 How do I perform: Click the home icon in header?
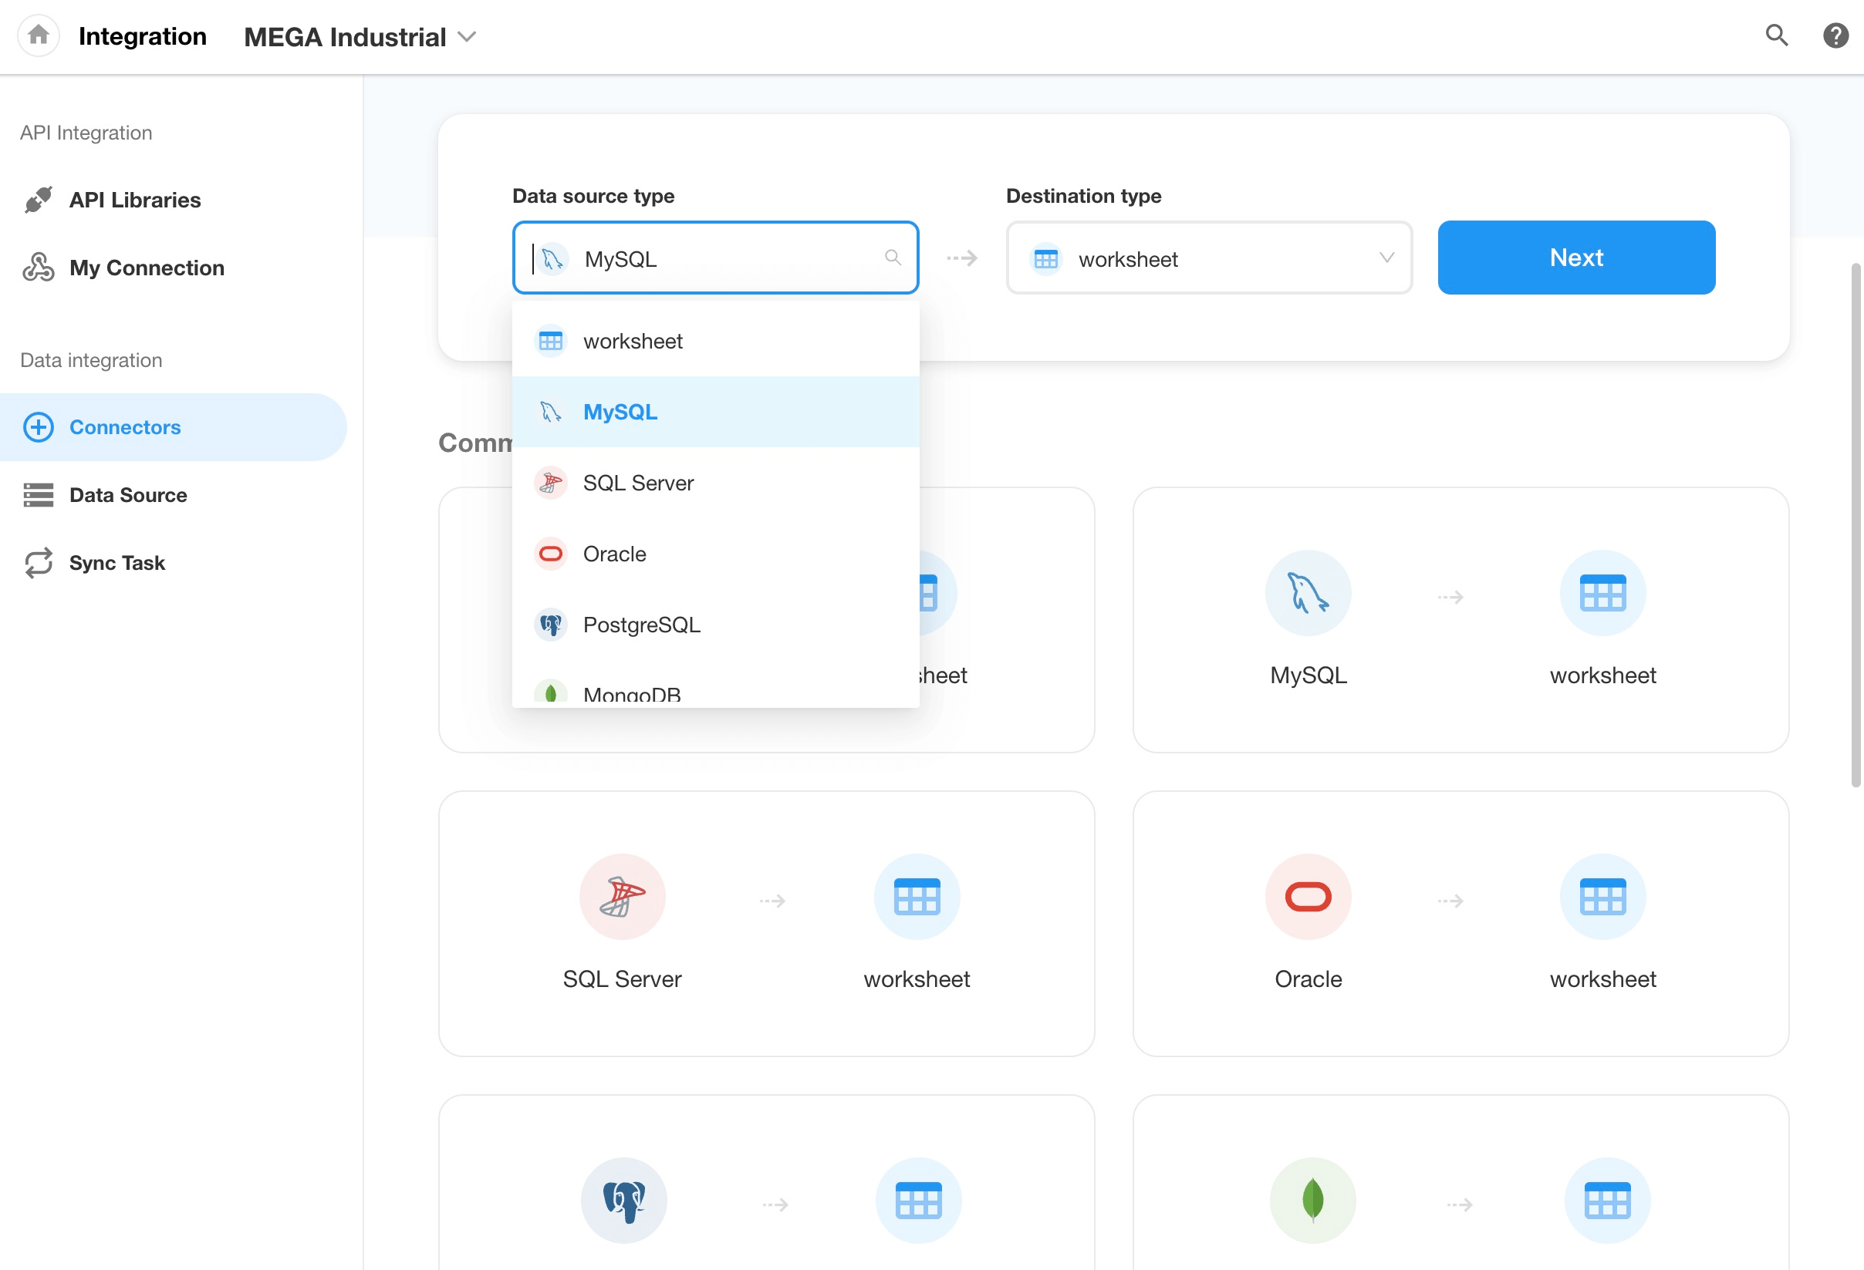tap(38, 35)
